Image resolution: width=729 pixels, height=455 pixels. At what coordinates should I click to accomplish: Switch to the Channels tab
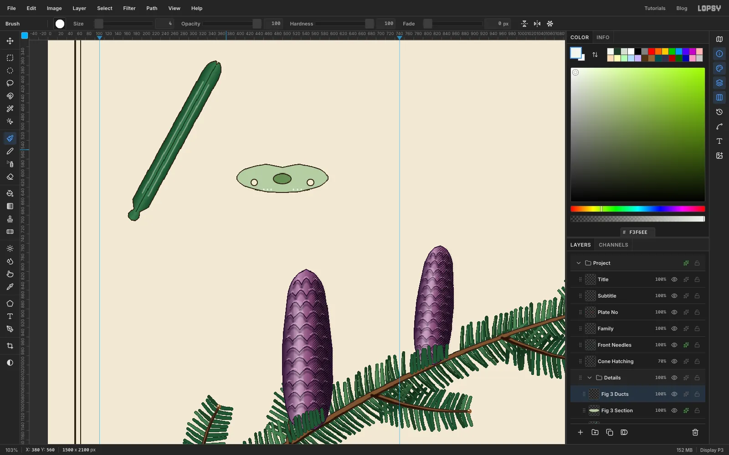click(x=613, y=245)
